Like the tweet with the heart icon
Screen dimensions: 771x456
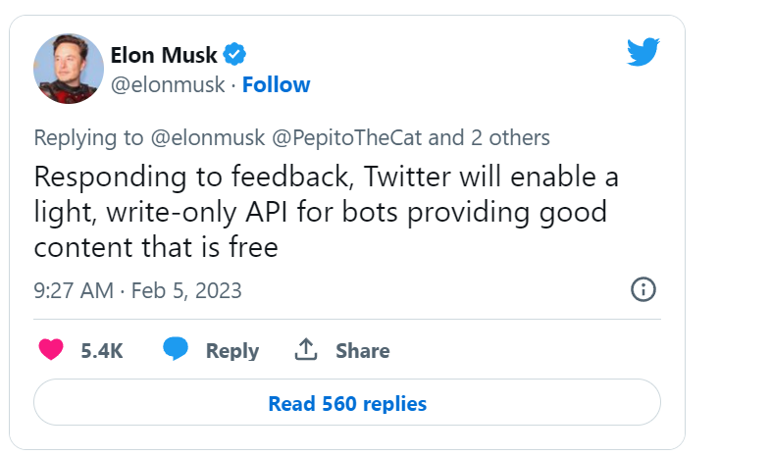(x=50, y=350)
